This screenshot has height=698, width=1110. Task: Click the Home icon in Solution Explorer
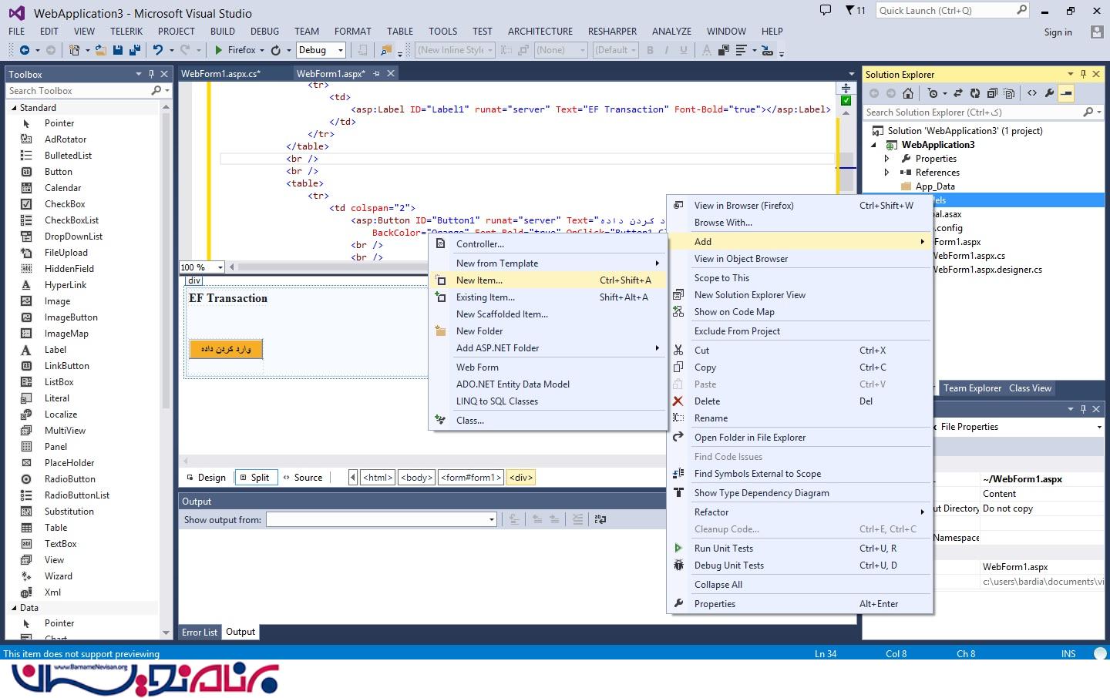click(x=908, y=93)
